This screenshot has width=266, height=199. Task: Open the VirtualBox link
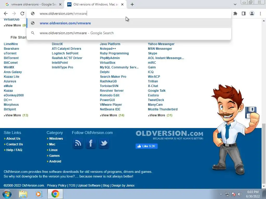[x=108, y=63]
